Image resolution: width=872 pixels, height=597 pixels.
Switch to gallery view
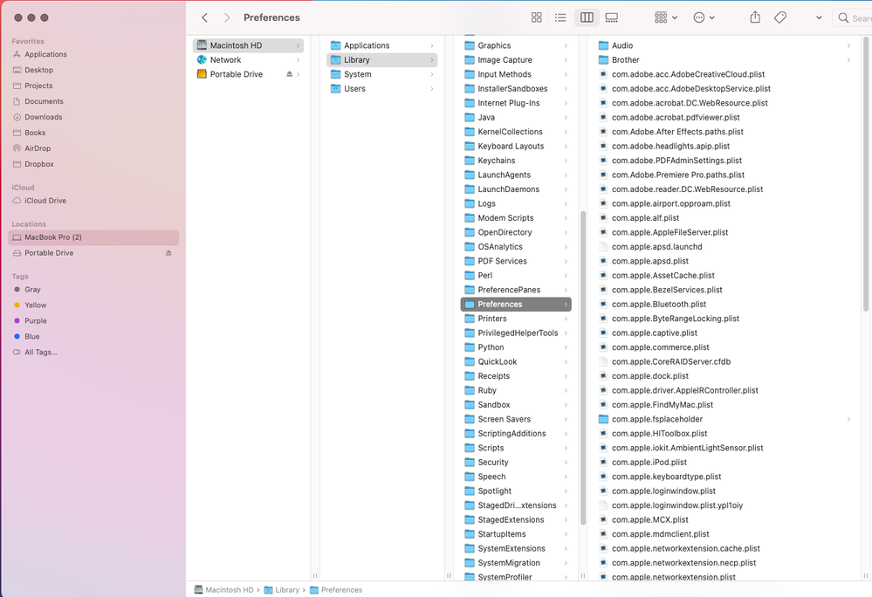pyautogui.click(x=612, y=17)
